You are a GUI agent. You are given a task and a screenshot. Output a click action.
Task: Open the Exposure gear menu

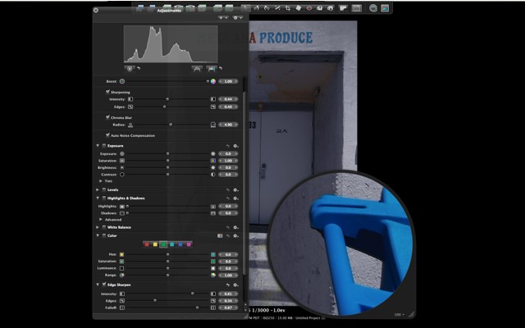click(236, 146)
